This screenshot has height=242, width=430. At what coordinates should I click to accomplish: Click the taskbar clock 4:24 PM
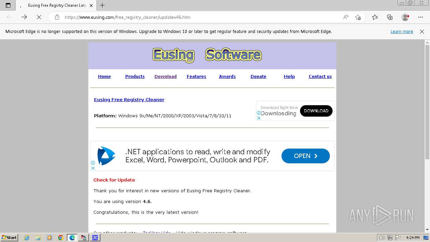(x=413, y=238)
